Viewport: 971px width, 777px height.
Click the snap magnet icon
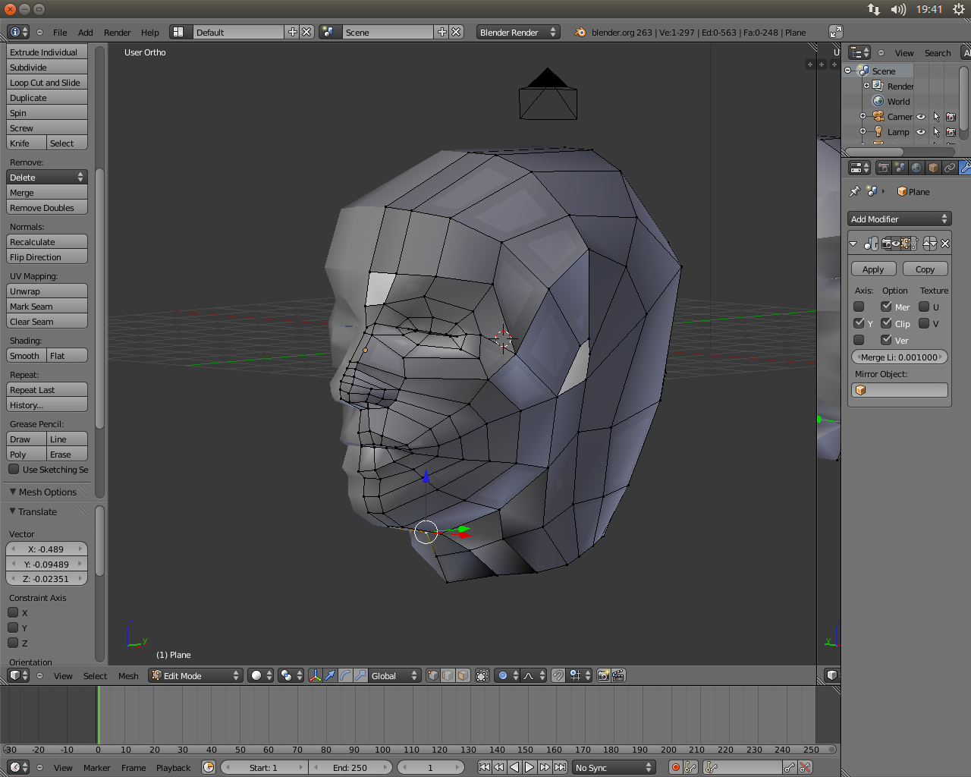(558, 675)
